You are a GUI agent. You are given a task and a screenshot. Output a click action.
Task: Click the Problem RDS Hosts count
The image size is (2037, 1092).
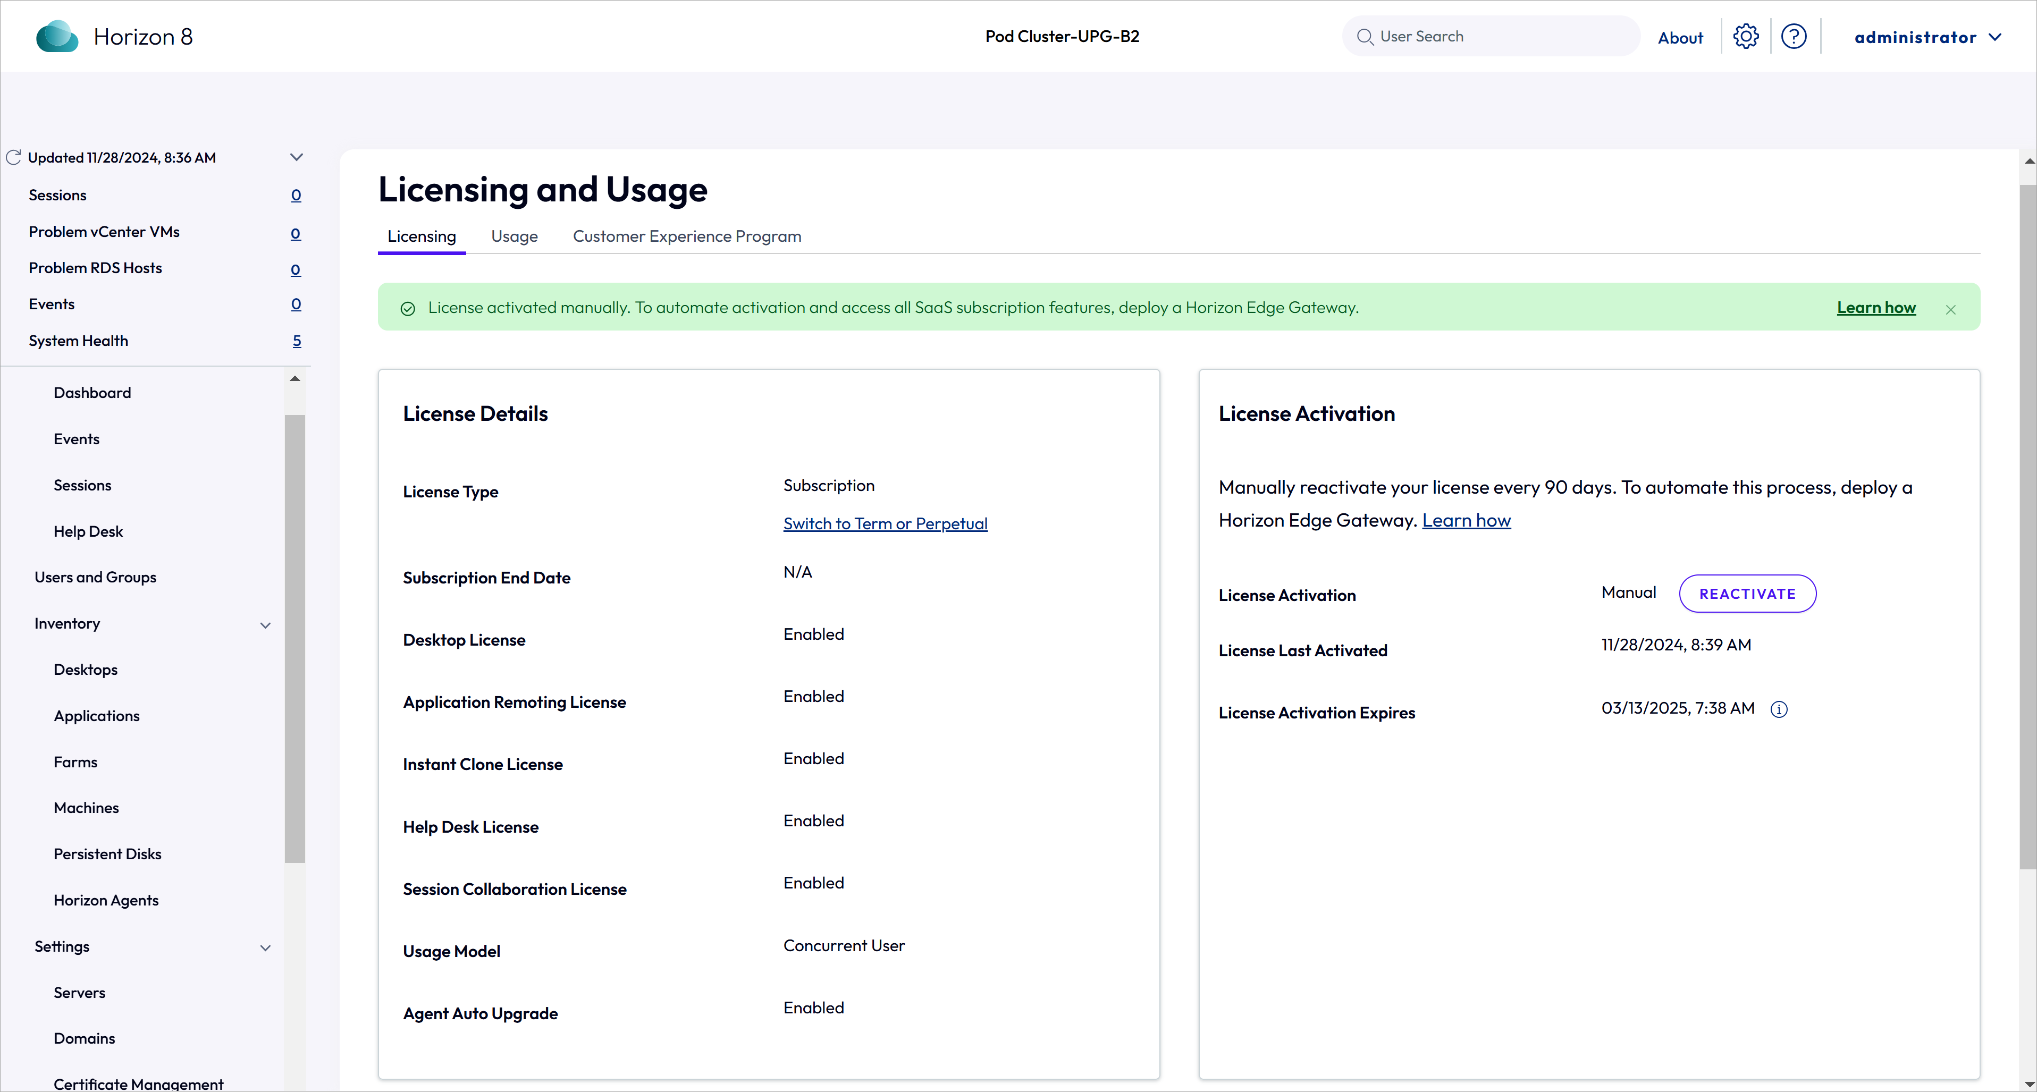(296, 269)
